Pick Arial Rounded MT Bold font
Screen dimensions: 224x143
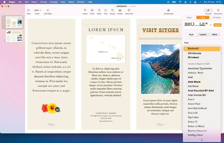[x=201, y=91]
